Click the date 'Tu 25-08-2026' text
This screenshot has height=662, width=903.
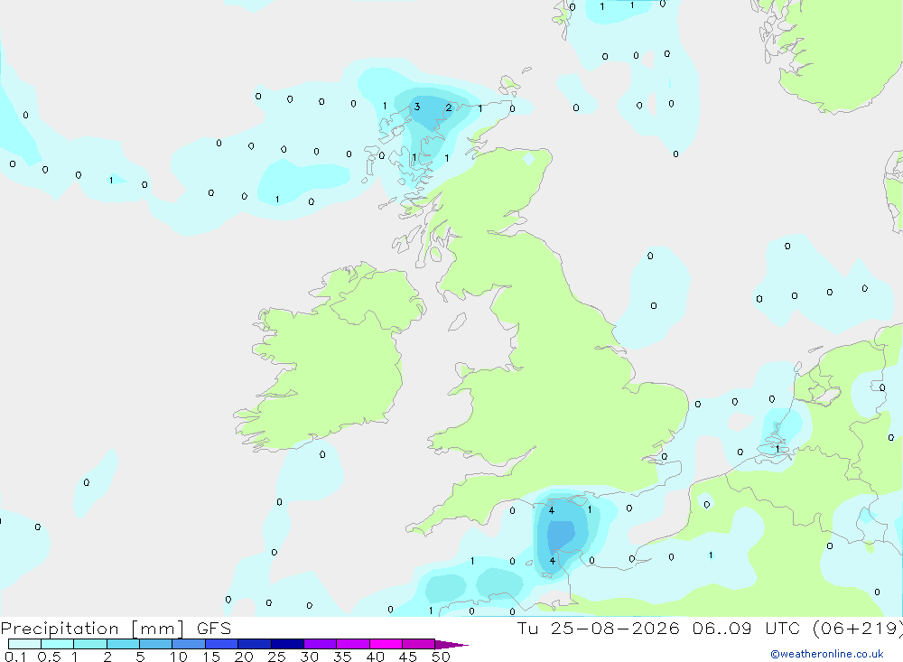tap(598, 628)
